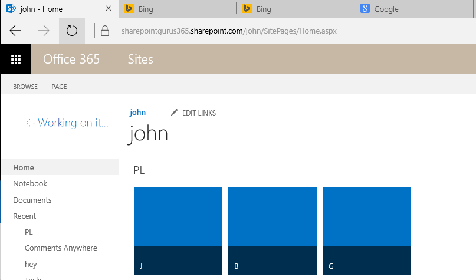Select Comments Anywhere under Recent
476x280 pixels.
tap(61, 248)
